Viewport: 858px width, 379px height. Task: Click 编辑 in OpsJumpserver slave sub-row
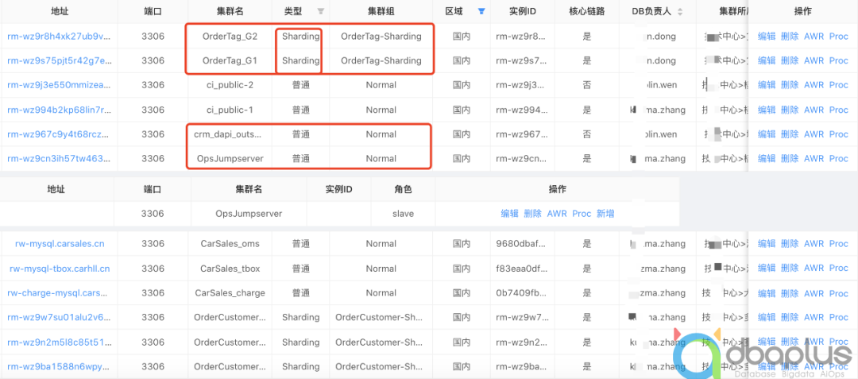tap(509, 214)
